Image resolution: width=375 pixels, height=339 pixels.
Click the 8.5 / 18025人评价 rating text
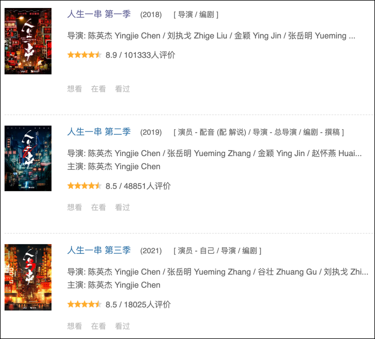coord(138,305)
